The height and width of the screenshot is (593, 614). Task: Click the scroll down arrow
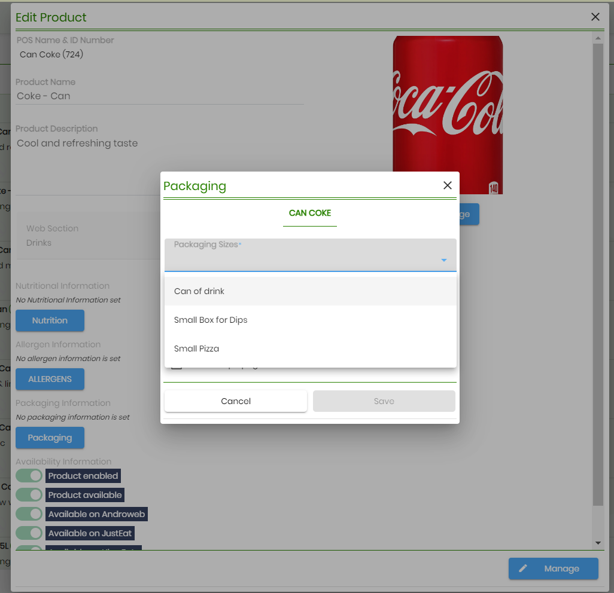(598, 543)
